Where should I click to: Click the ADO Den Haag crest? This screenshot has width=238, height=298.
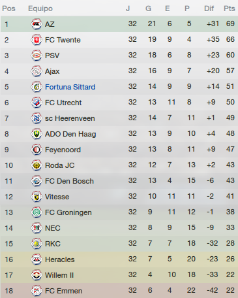[x=37, y=134]
